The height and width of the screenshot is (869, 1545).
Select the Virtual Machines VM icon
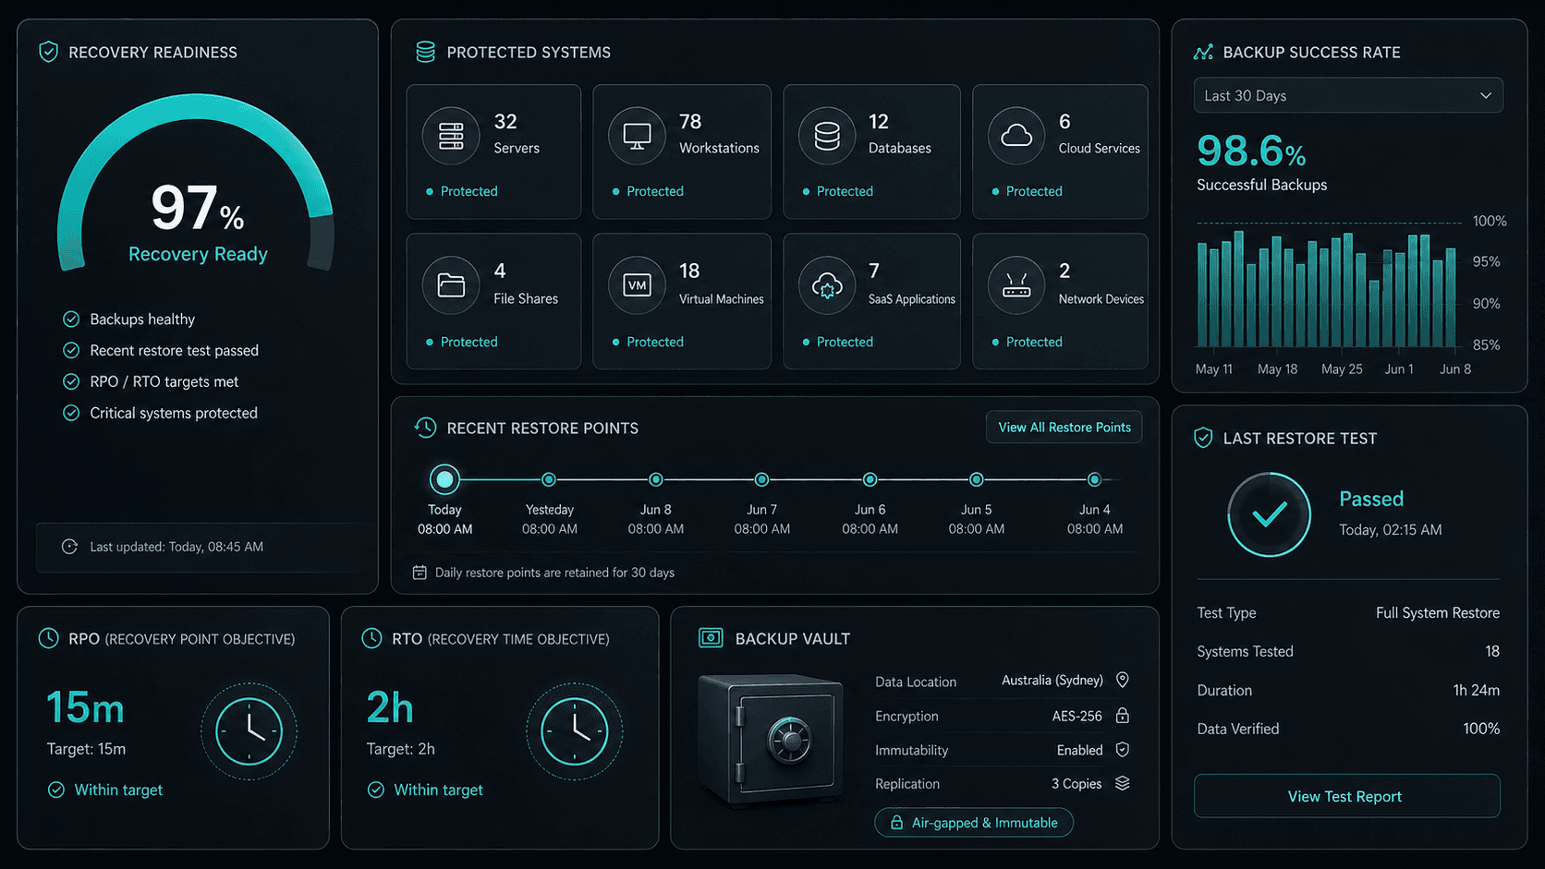click(637, 285)
